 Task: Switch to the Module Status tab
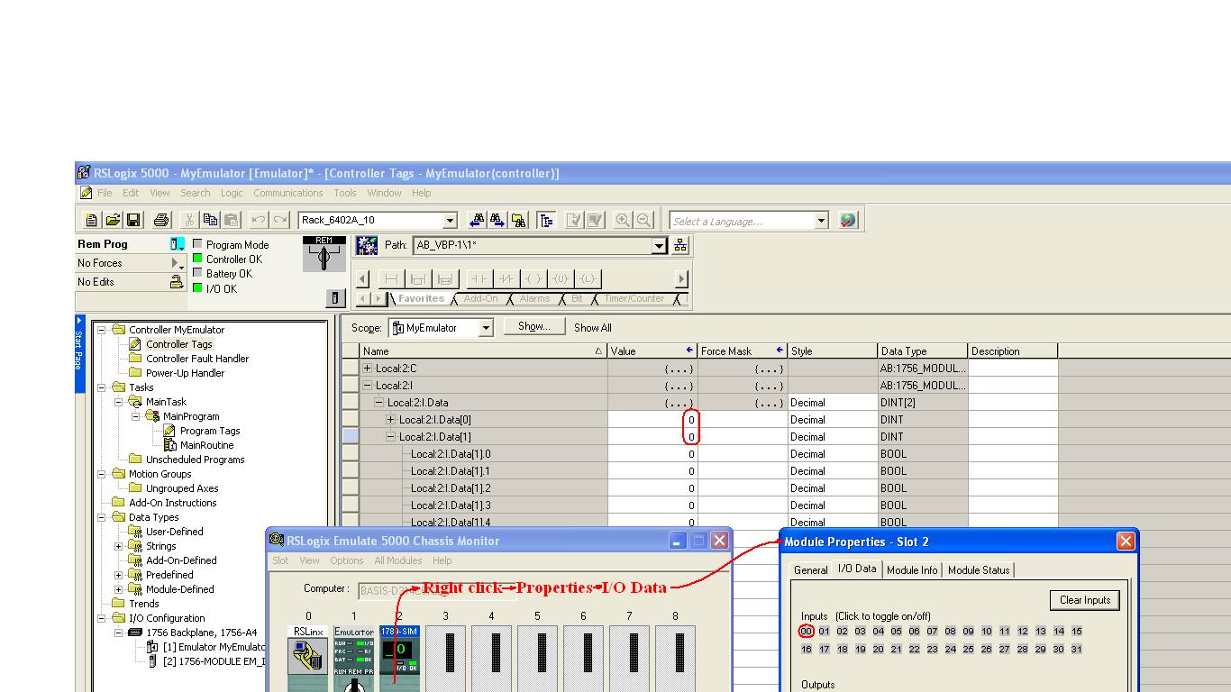(x=979, y=570)
